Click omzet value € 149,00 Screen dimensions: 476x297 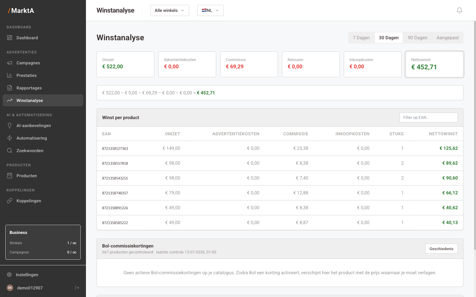click(172, 148)
